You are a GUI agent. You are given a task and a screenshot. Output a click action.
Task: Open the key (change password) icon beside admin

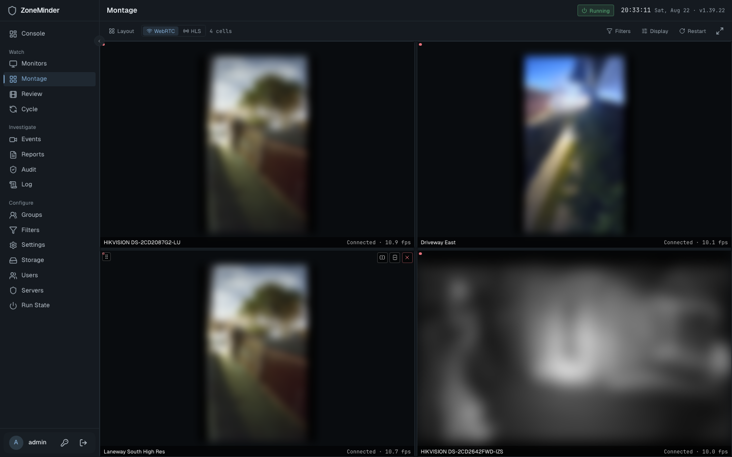65,443
